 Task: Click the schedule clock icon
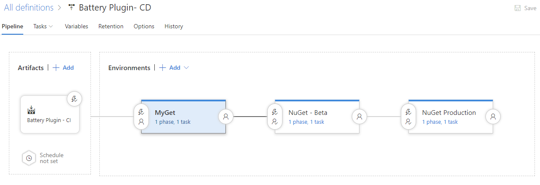click(29, 158)
